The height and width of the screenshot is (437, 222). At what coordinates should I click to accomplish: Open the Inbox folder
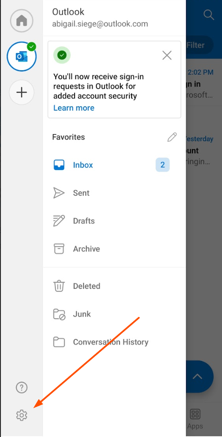coord(114,165)
